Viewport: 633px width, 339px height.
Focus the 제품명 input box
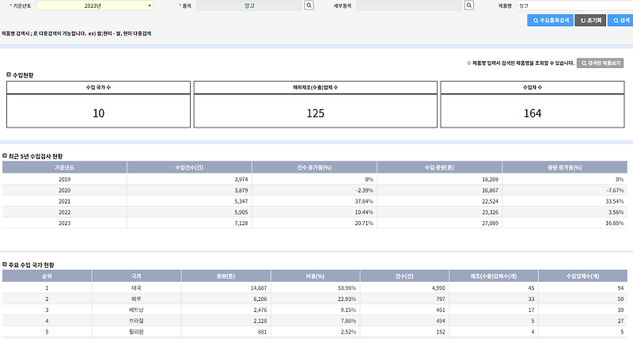pyautogui.click(x=575, y=6)
